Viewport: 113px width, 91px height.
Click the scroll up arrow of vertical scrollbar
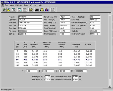[110, 14]
